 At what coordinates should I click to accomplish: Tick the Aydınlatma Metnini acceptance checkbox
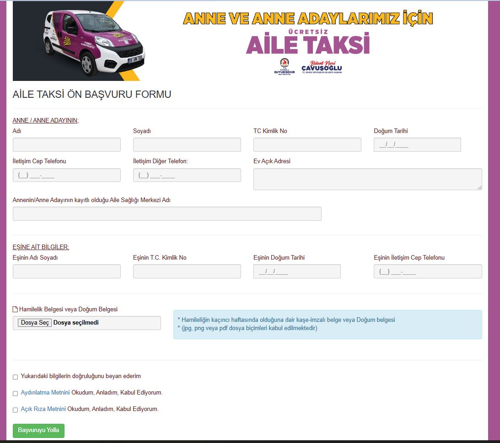(16, 394)
